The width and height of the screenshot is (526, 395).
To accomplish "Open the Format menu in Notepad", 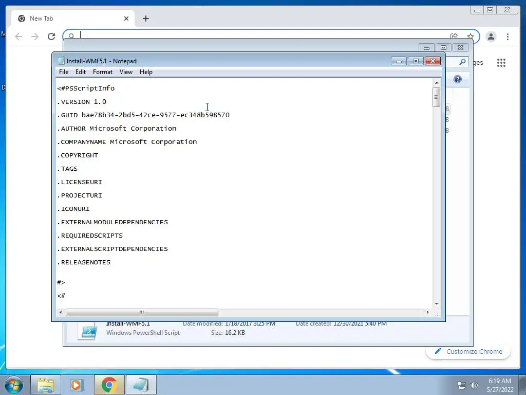I will click(x=103, y=72).
